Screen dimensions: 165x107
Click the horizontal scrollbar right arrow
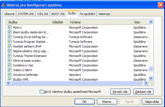tap(146, 83)
